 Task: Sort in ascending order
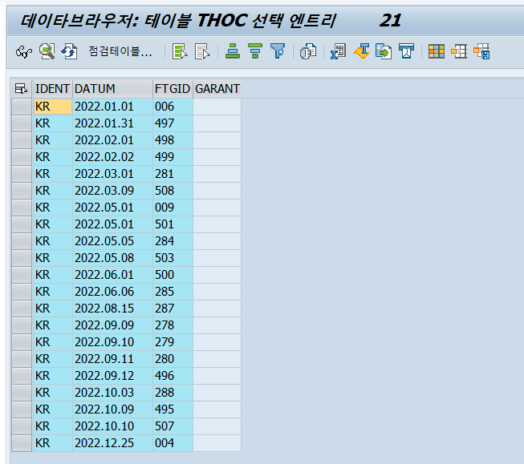[233, 51]
